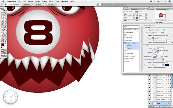Switch to the Paragraph tab
The height and width of the screenshot is (108, 173).
pyautogui.click(x=134, y=10)
